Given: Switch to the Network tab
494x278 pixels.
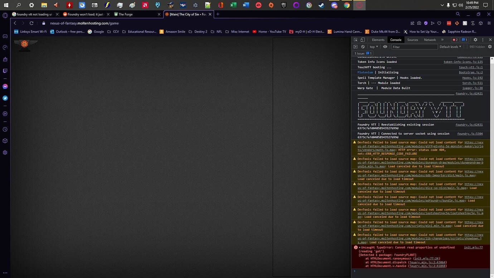Looking at the screenshot, I should pos(430,40).
